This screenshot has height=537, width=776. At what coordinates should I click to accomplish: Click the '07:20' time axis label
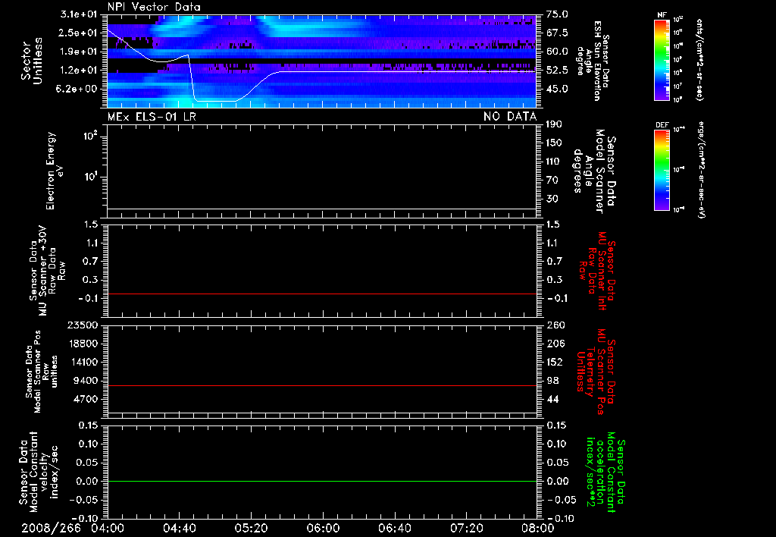coord(466,528)
